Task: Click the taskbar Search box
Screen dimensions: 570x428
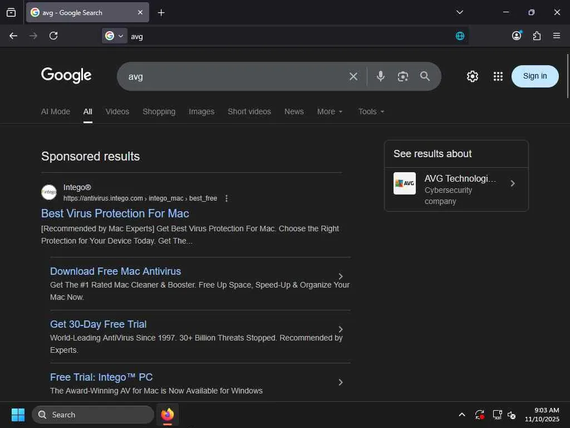Action: tap(93, 415)
